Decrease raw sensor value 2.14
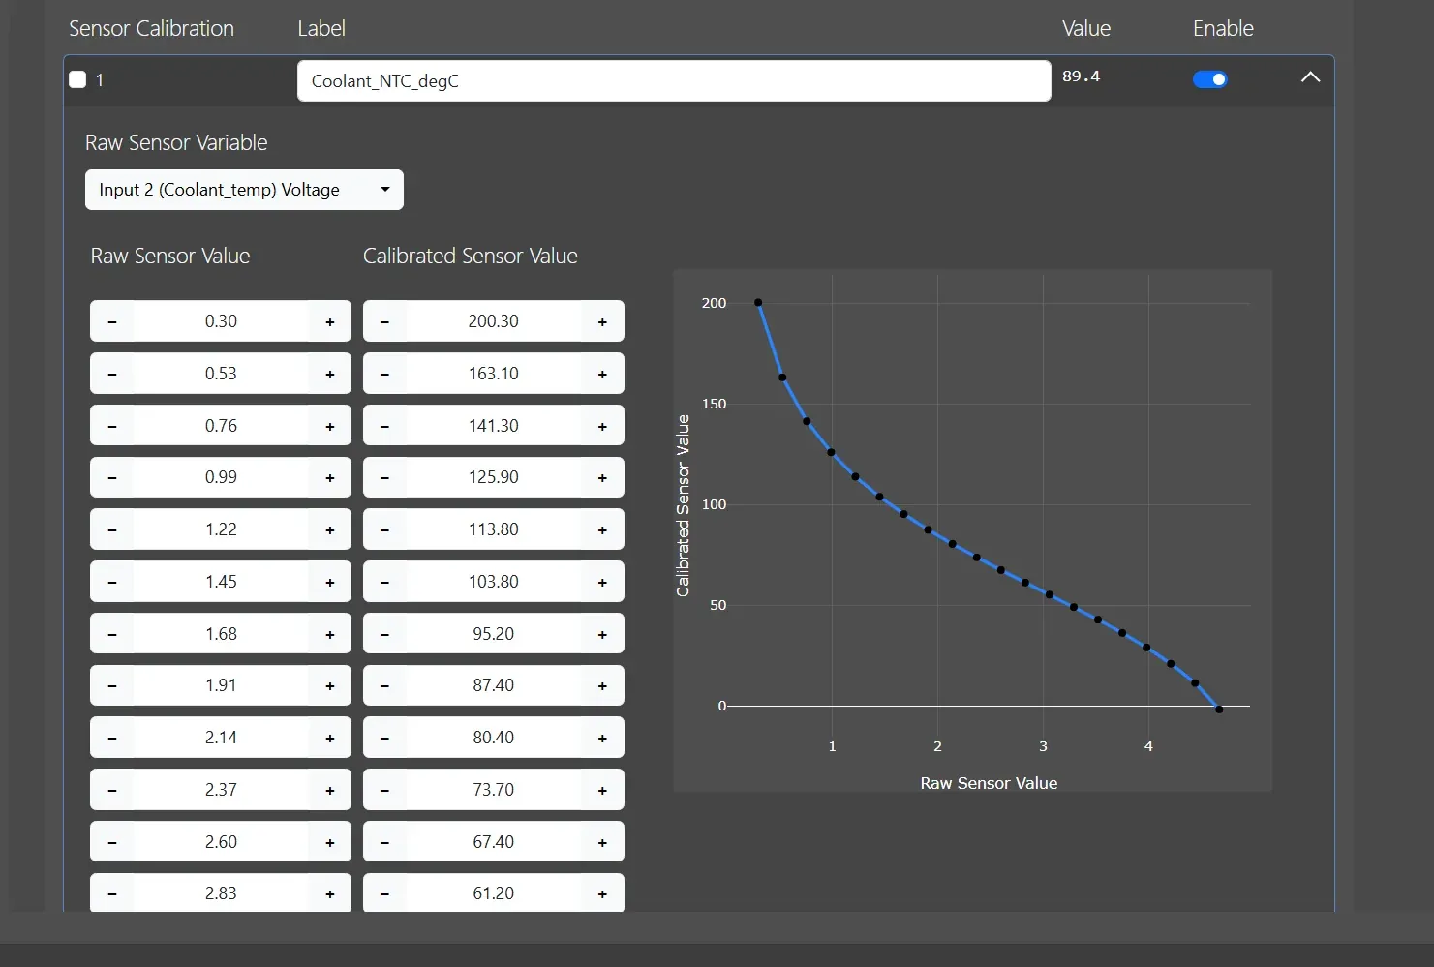 pos(112,738)
